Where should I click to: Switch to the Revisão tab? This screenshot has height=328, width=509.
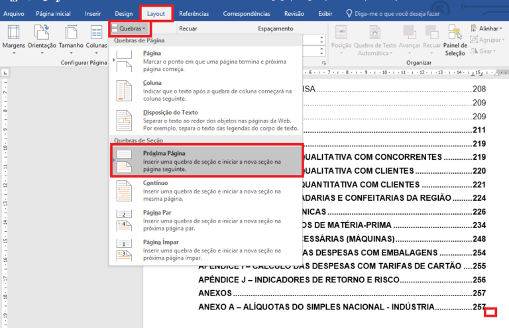pyautogui.click(x=294, y=14)
